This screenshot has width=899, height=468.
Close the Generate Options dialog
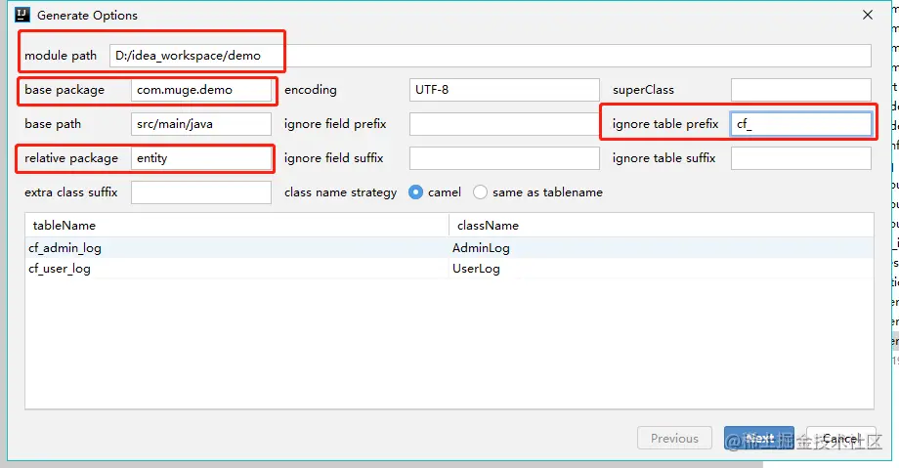point(868,15)
